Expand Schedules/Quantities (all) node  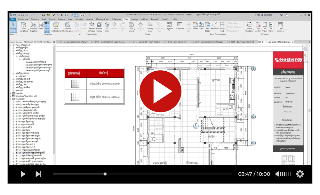pyautogui.click(x=11, y=96)
